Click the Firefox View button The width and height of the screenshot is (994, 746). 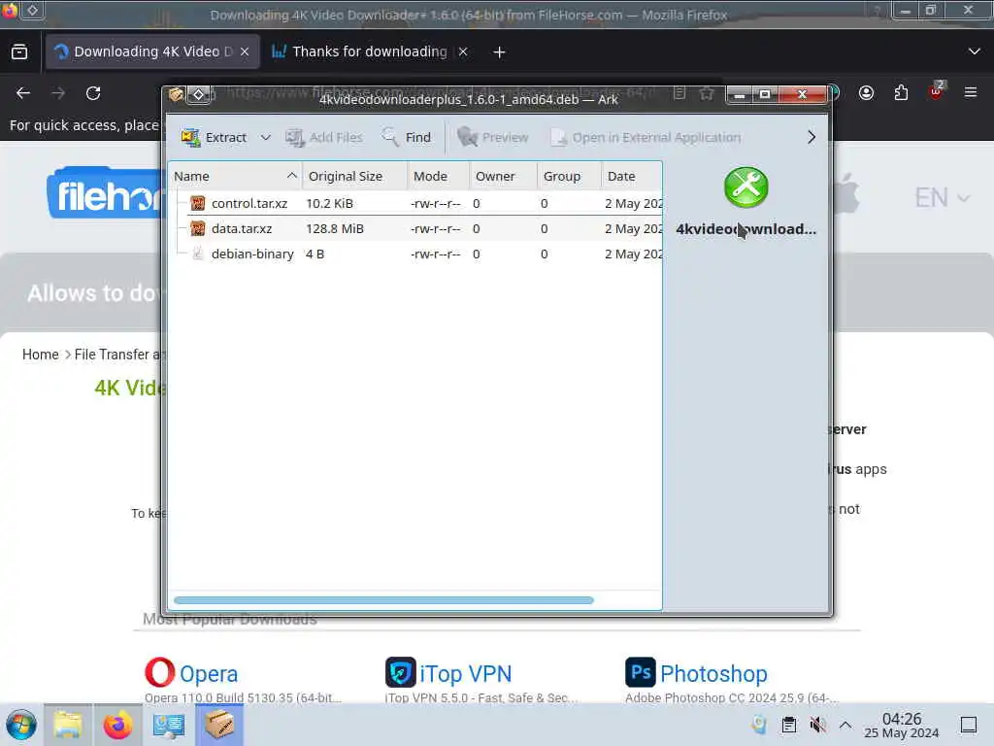coord(19,51)
